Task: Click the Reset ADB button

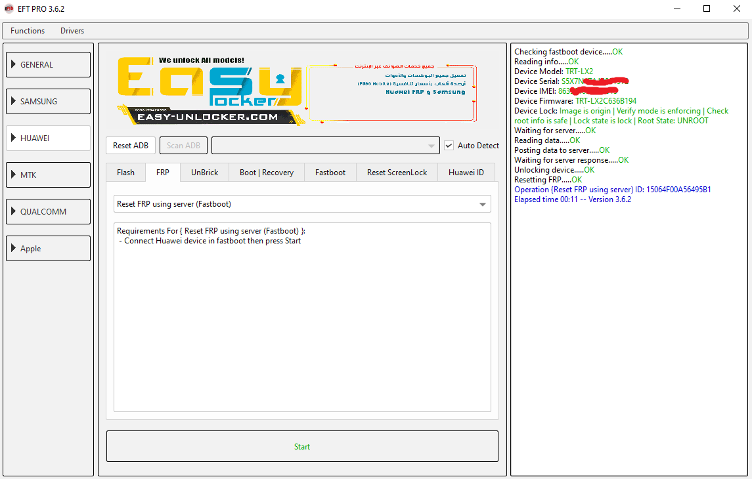Action: pos(131,146)
